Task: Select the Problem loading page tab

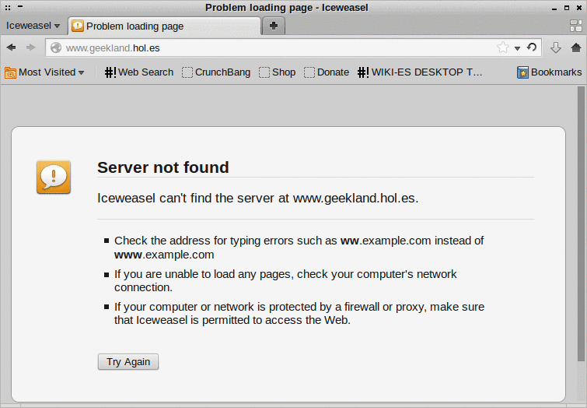Action: click(x=164, y=26)
